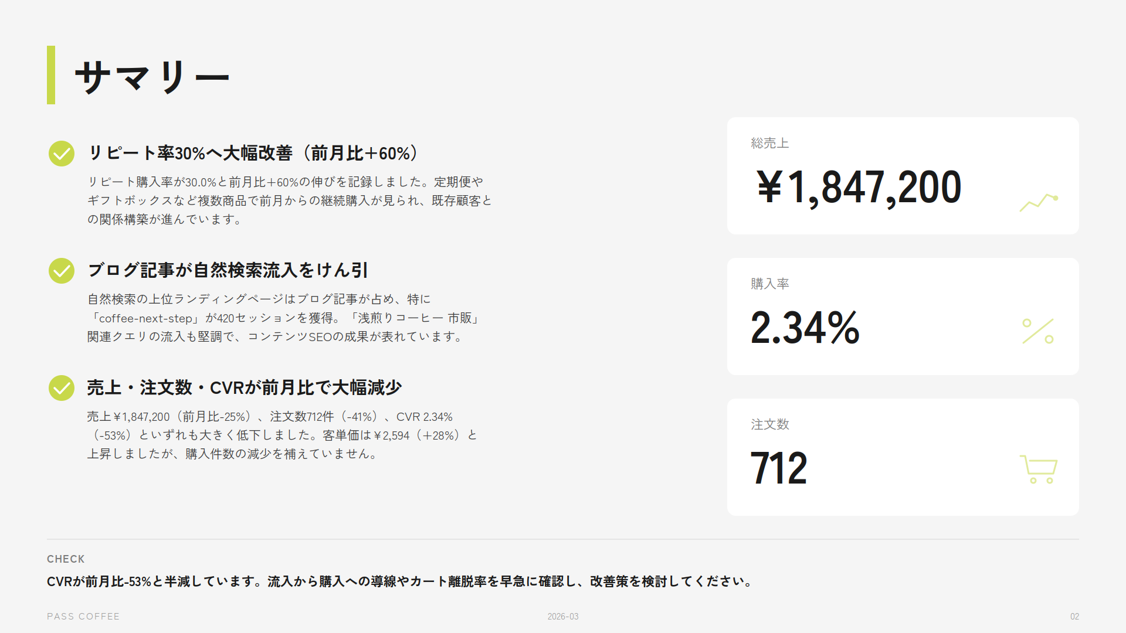Screen dimensions: 1126x633
Task: Click the 2.34% purchase rate value
Action: 805,328
